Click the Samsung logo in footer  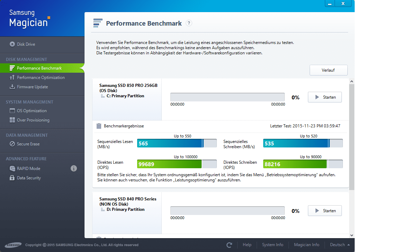pos(13,245)
